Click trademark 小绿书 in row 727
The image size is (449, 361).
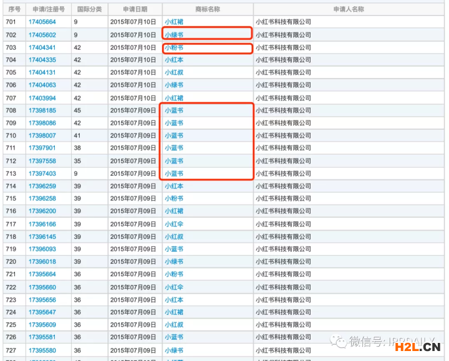(x=174, y=350)
